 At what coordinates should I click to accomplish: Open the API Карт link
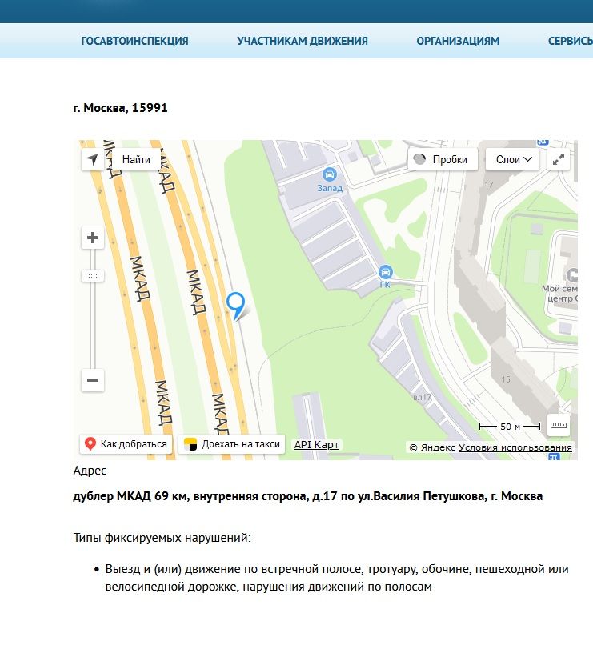coord(317,444)
